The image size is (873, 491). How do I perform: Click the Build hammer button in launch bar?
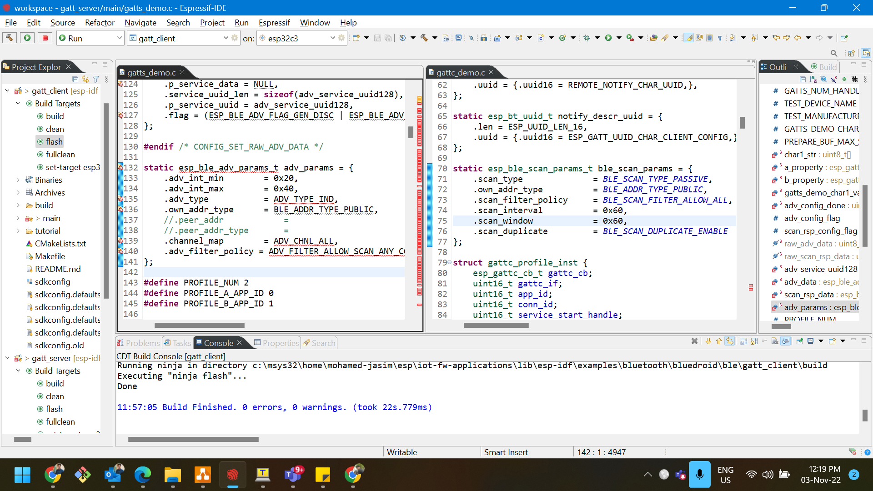point(10,38)
